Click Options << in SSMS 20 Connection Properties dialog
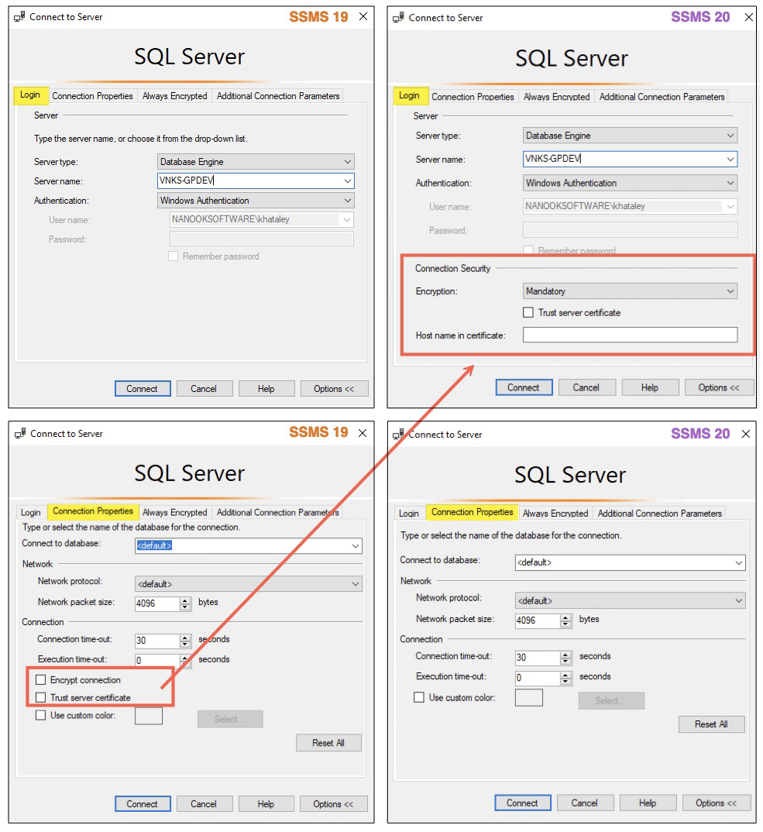The height and width of the screenshot is (832, 763). pyautogui.click(x=717, y=803)
